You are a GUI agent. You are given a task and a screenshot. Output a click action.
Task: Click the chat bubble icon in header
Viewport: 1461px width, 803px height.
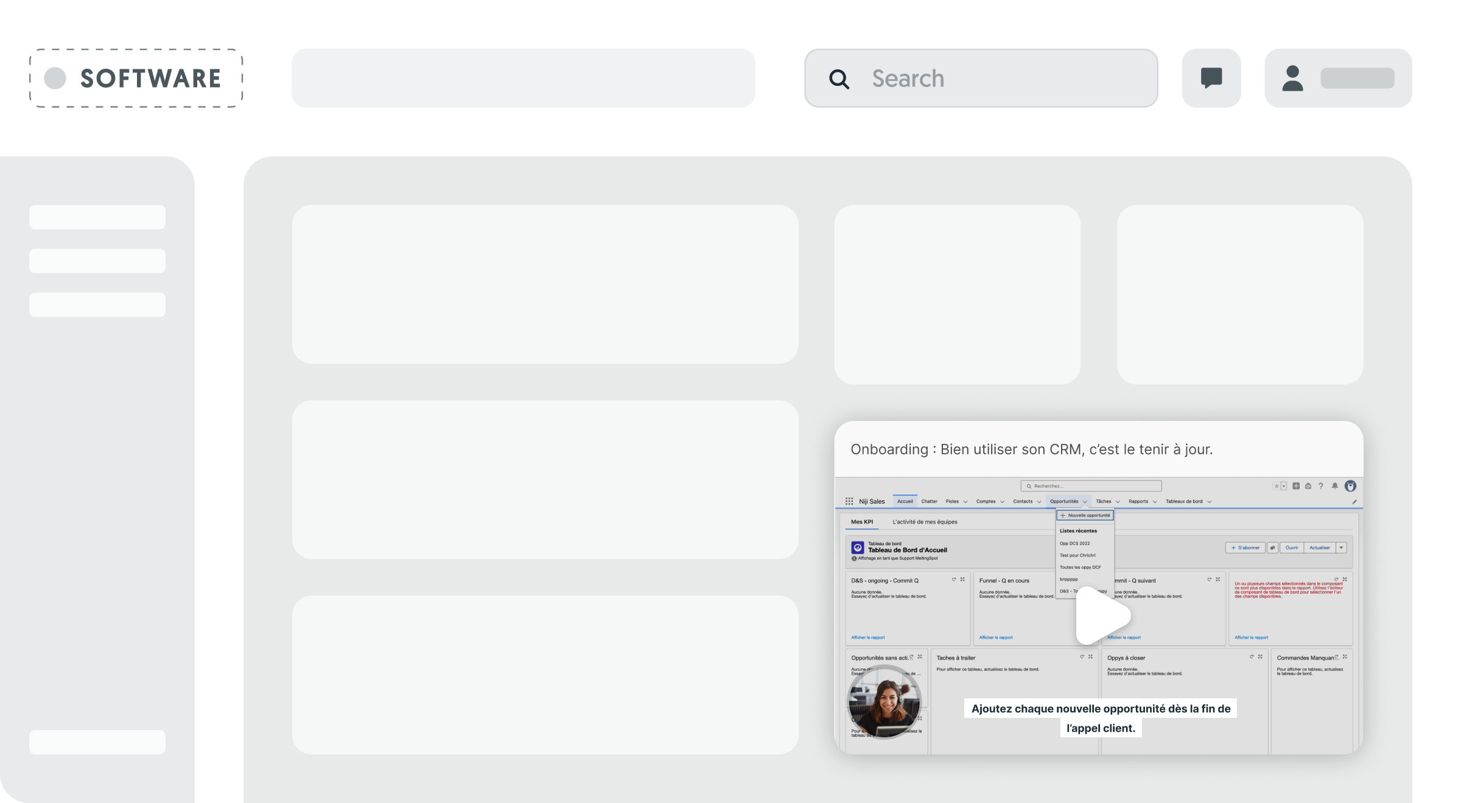pos(1211,78)
